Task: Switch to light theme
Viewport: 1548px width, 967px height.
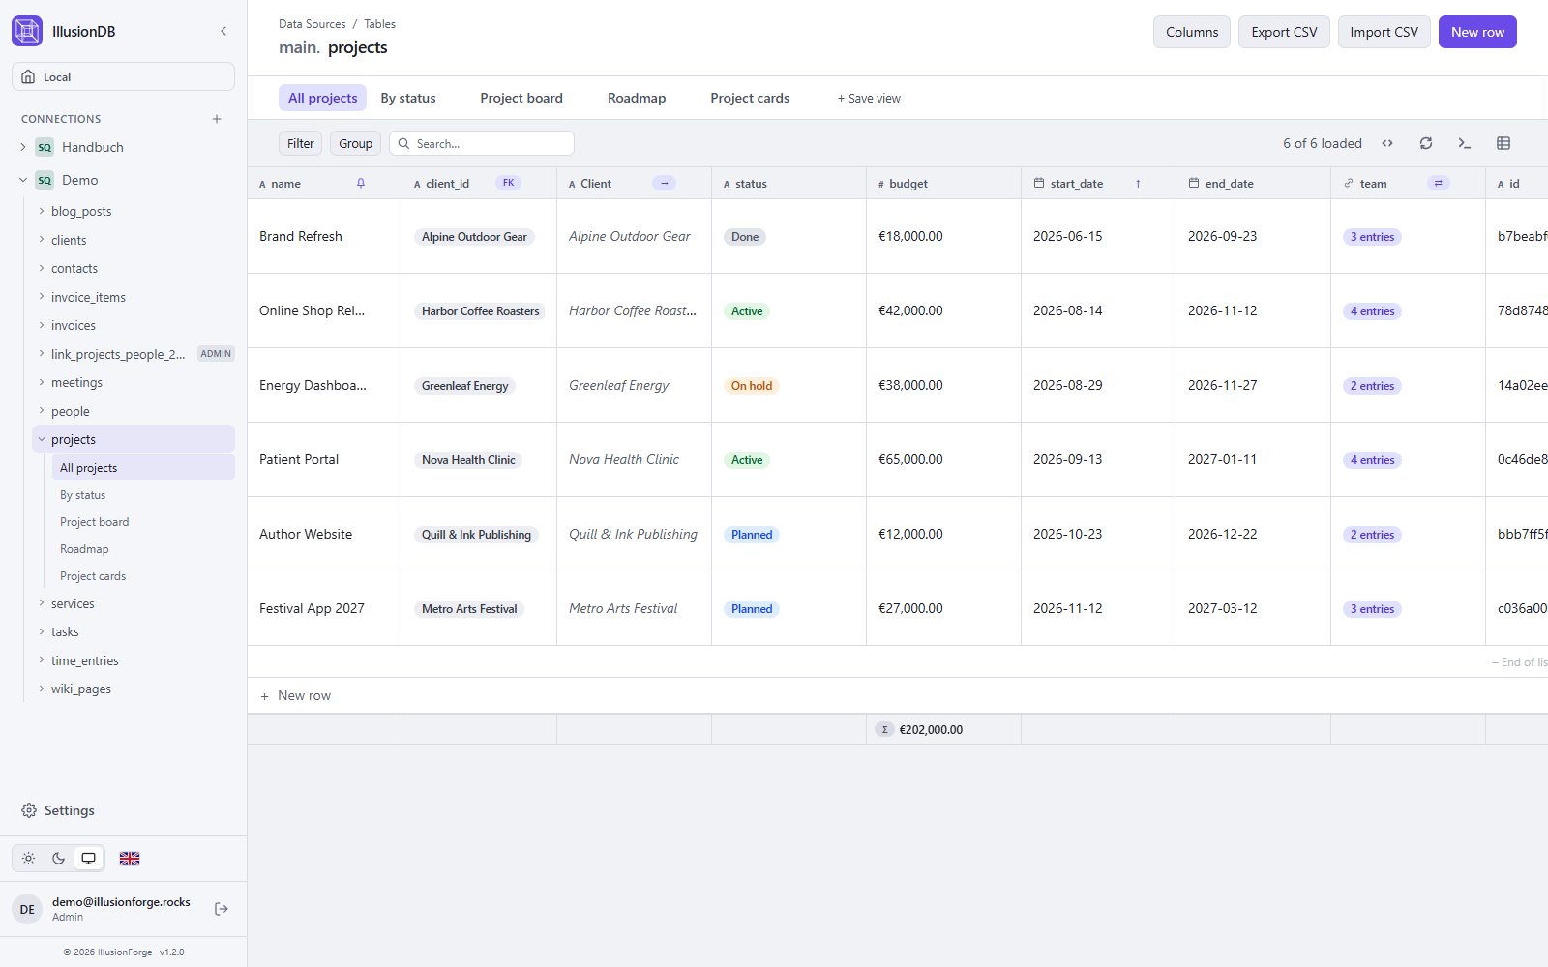Action: (29, 859)
